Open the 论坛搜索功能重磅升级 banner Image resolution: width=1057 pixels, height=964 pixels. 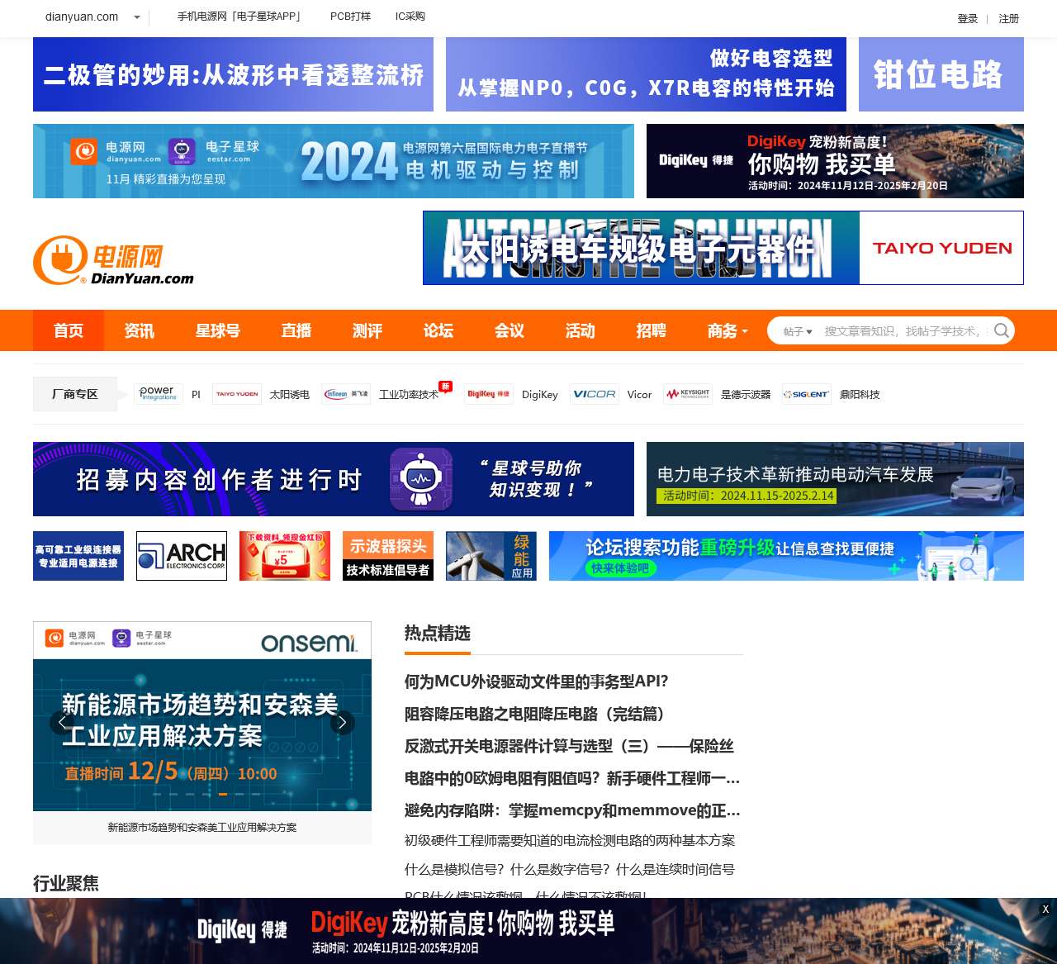(x=786, y=556)
